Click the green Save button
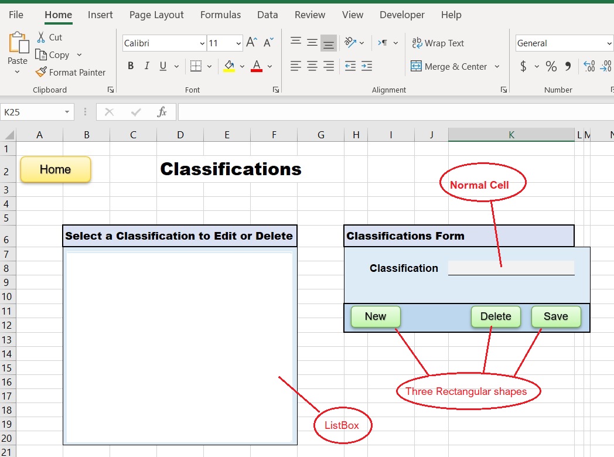Viewport: 614px width, 457px height. (x=555, y=316)
